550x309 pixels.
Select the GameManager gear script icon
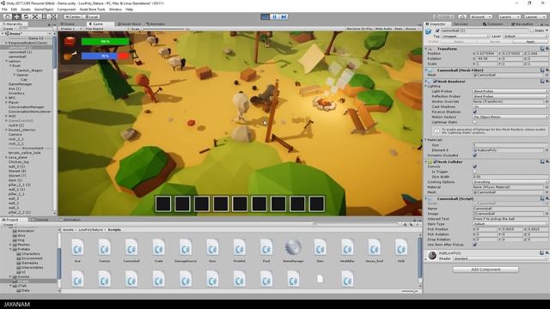tap(293, 248)
